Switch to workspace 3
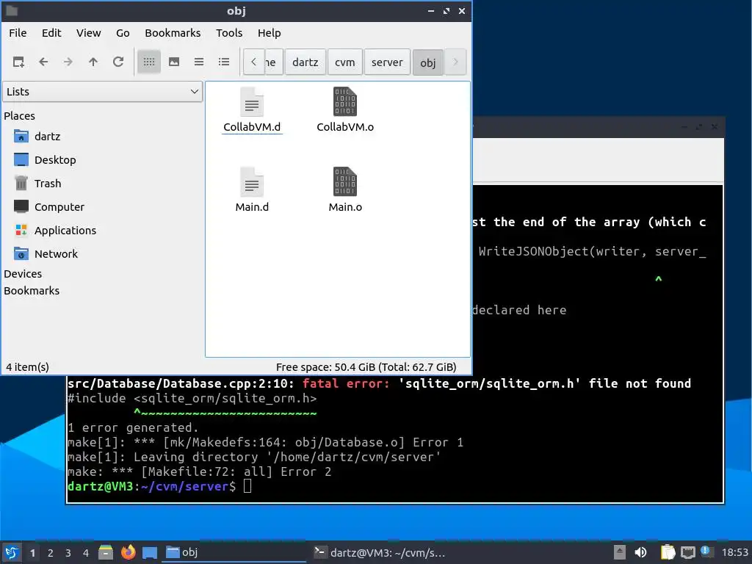 pos(68,553)
